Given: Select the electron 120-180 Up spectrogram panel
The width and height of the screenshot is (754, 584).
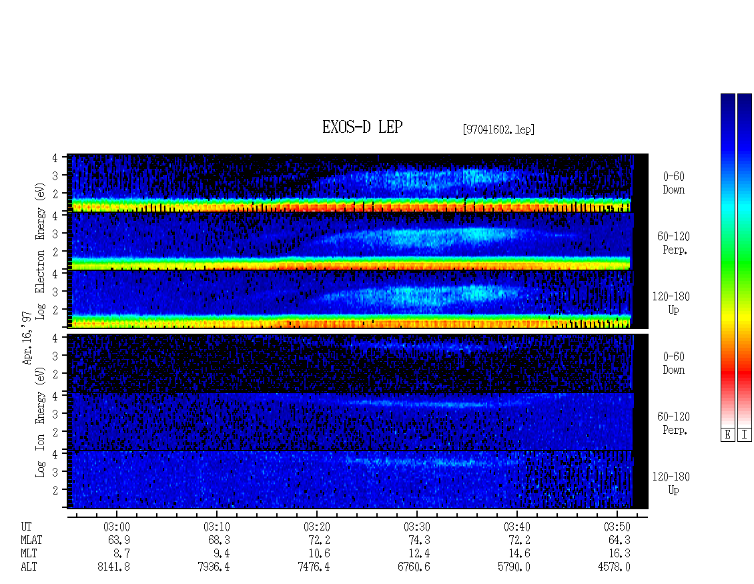Looking at the screenshot, I should (357, 299).
